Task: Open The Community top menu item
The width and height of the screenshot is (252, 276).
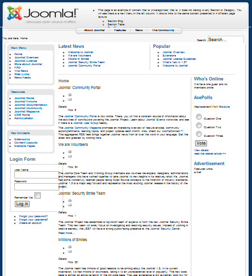Action: [x=163, y=30]
